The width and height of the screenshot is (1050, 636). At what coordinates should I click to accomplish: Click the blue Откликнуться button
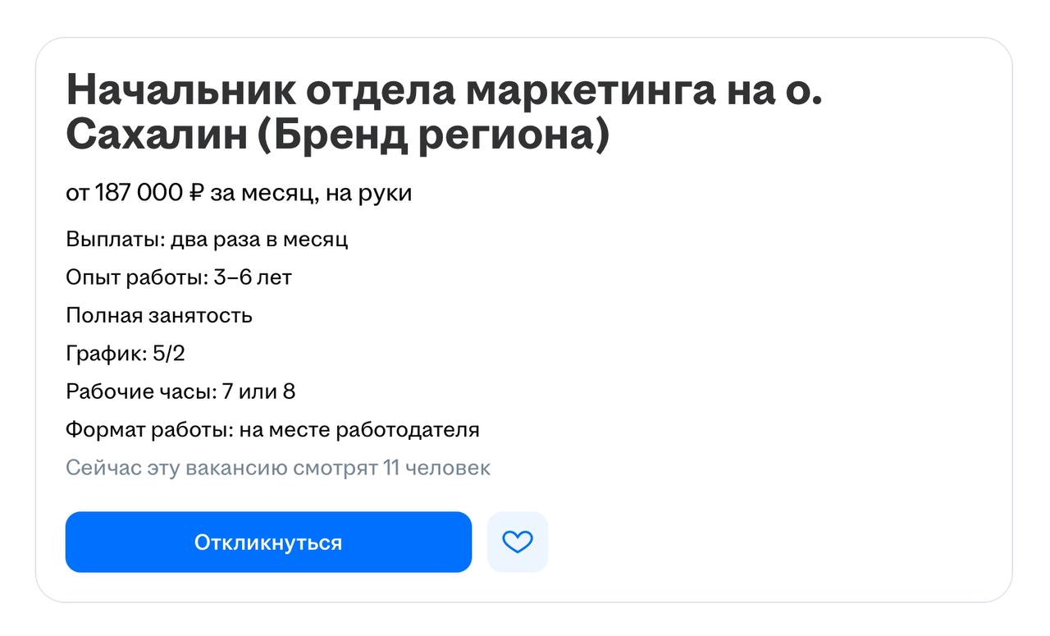click(268, 542)
